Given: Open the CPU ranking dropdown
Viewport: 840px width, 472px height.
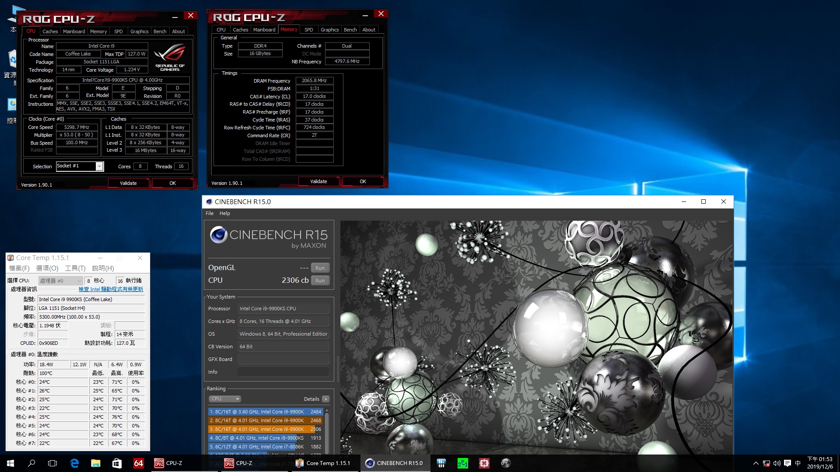Looking at the screenshot, I should [225, 399].
